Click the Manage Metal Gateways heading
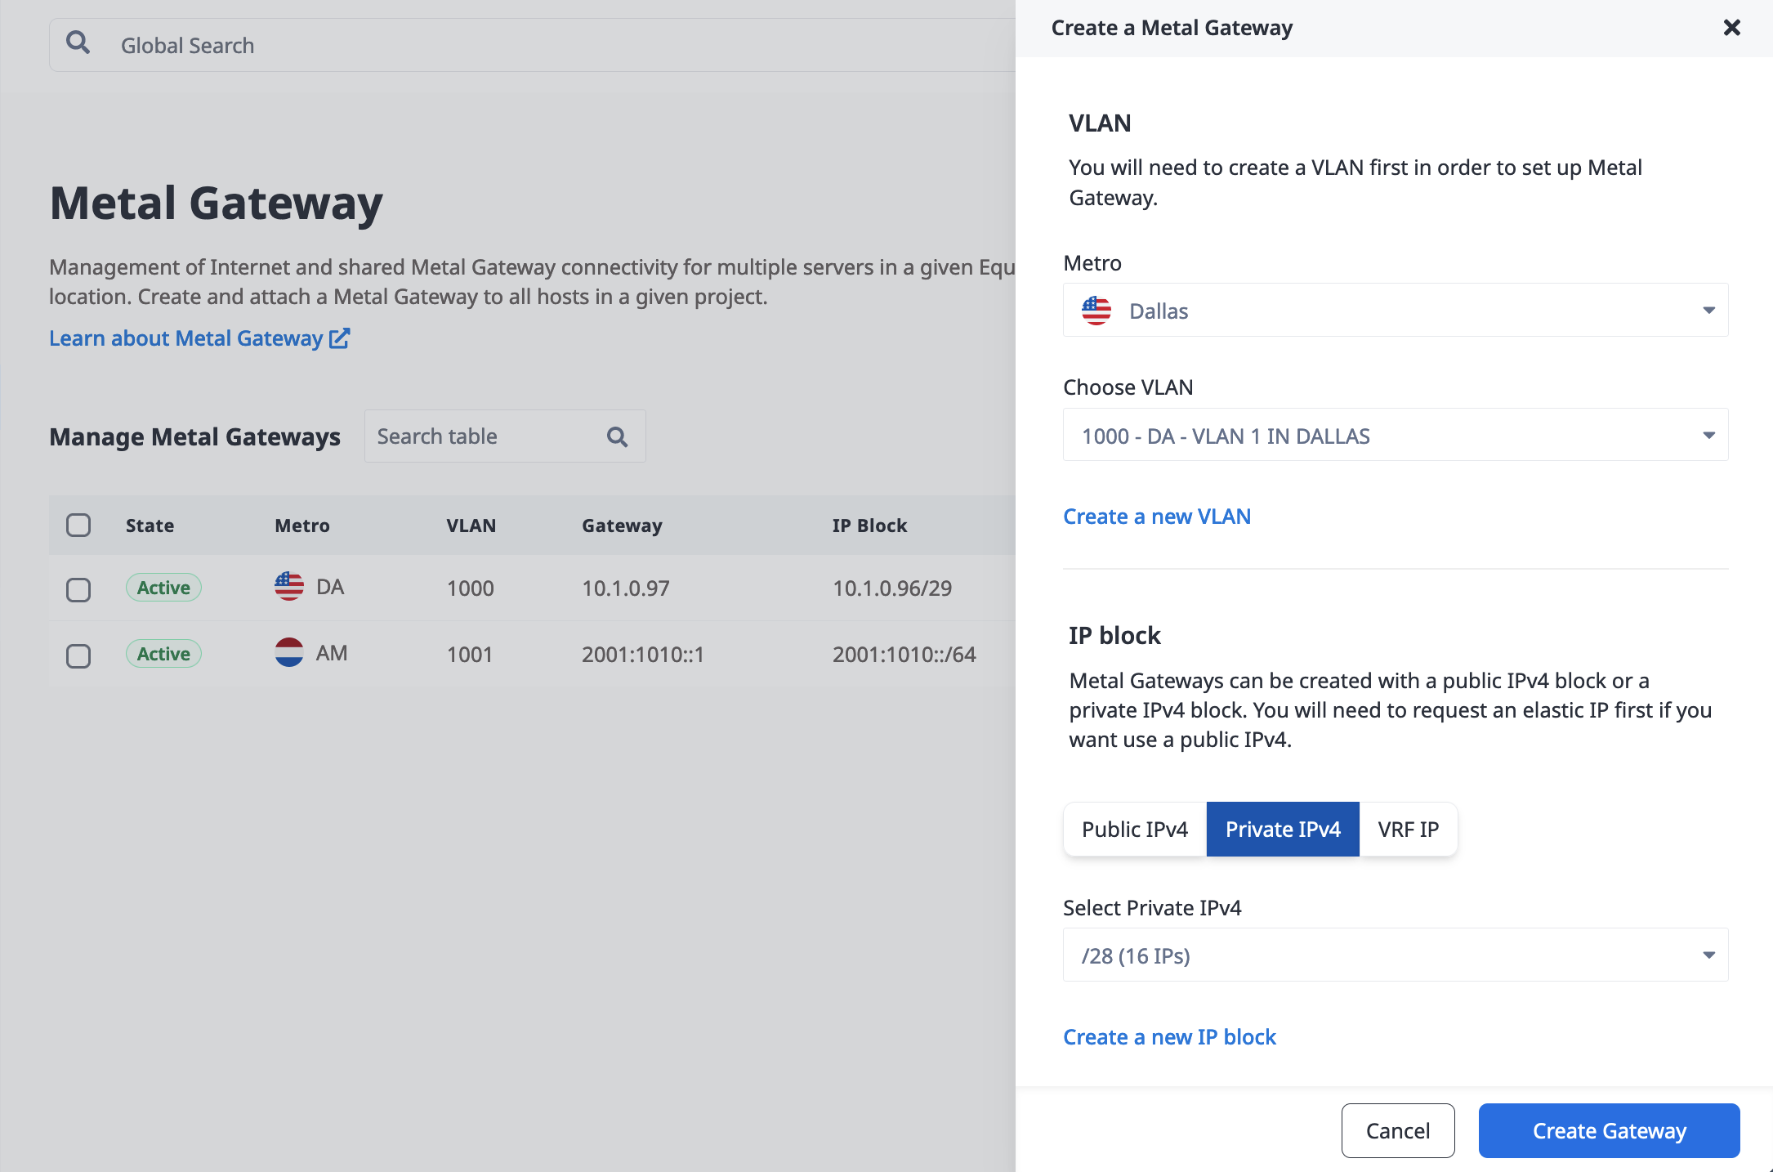Viewport: 1773px width, 1172px height. click(x=194, y=437)
